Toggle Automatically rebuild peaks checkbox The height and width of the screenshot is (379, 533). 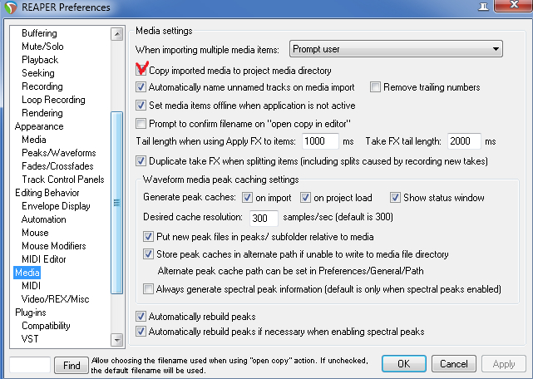141,317
